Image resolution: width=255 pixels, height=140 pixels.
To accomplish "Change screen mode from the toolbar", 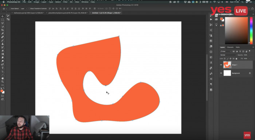I will point(3,99).
